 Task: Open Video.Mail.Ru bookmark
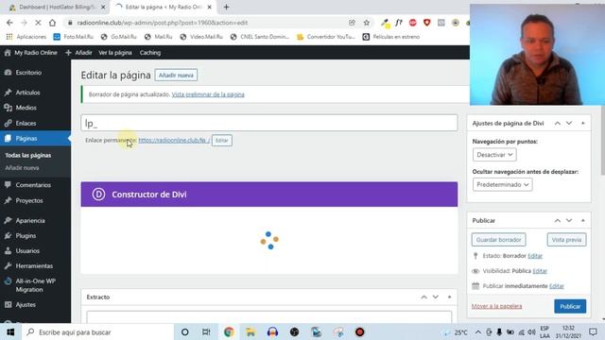201,37
